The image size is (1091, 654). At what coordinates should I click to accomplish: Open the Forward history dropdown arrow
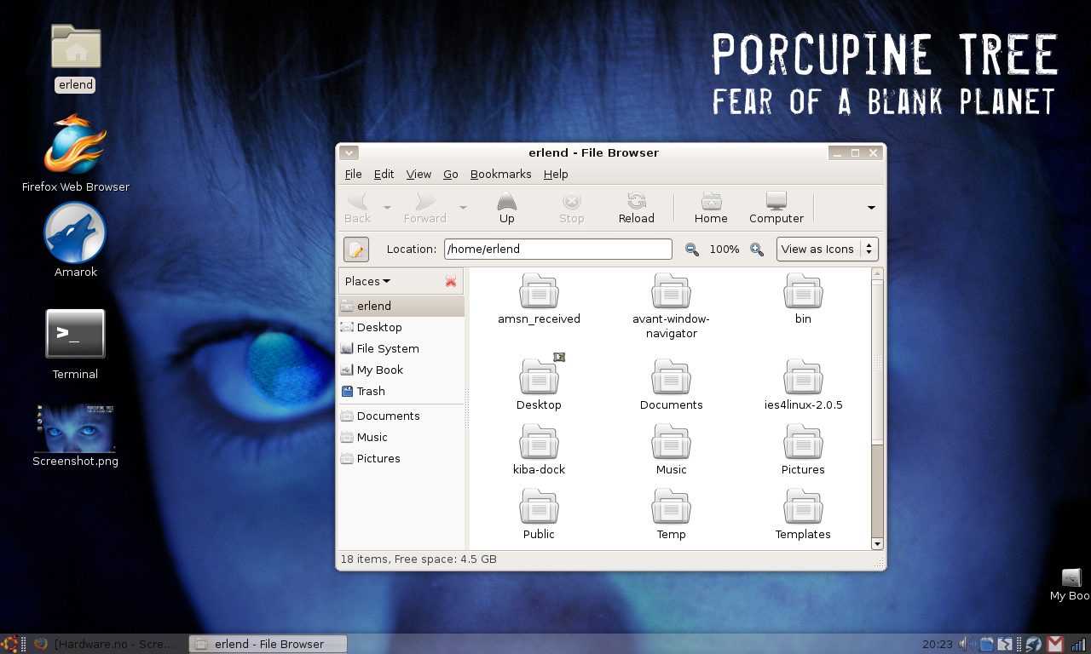point(463,207)
